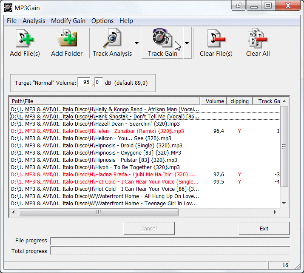304x273 pixels.
Task: Click the horizontal scrollbar right arrow
Action: coord(275,212)
